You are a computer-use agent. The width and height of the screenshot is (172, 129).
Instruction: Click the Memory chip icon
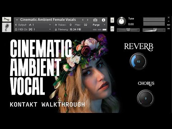[x=56, y=29]
